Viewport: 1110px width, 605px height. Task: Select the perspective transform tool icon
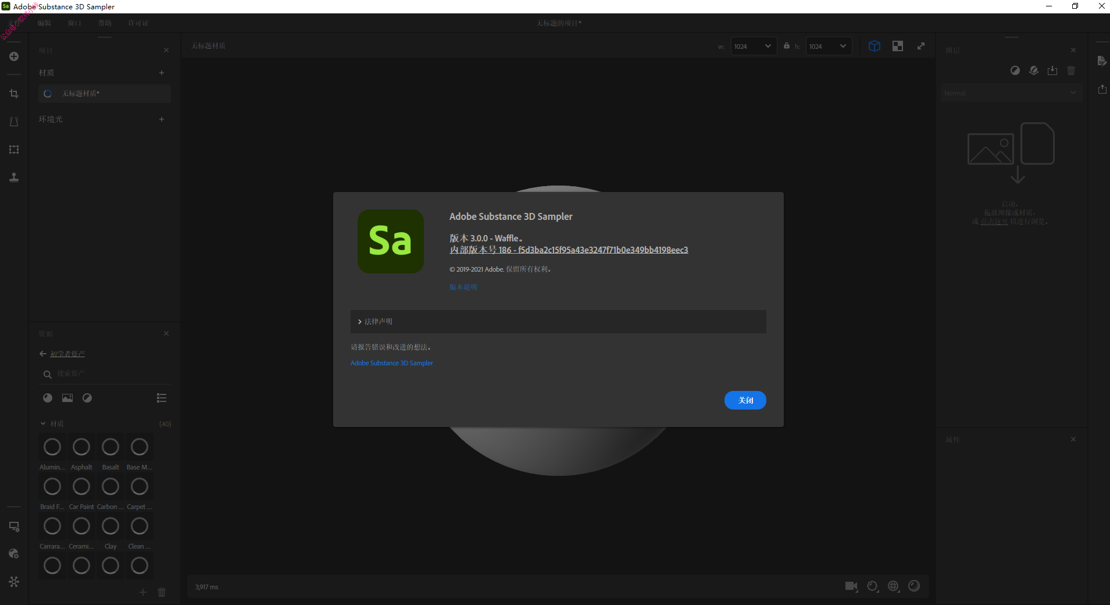point(14,122)
